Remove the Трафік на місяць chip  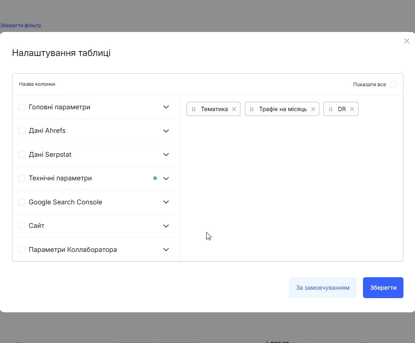click(313, 109)
